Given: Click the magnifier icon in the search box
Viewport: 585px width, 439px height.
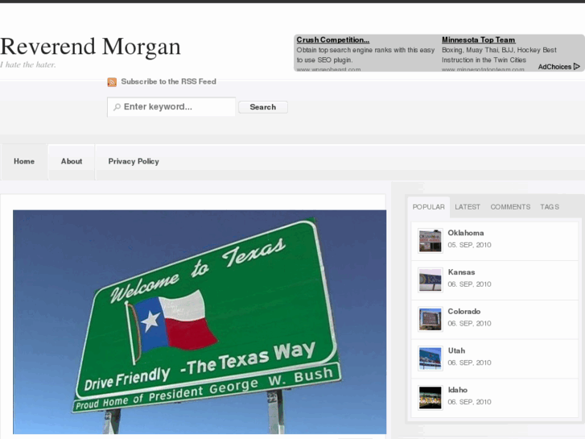Looking at the screenshot, I should tap(117, 107).
